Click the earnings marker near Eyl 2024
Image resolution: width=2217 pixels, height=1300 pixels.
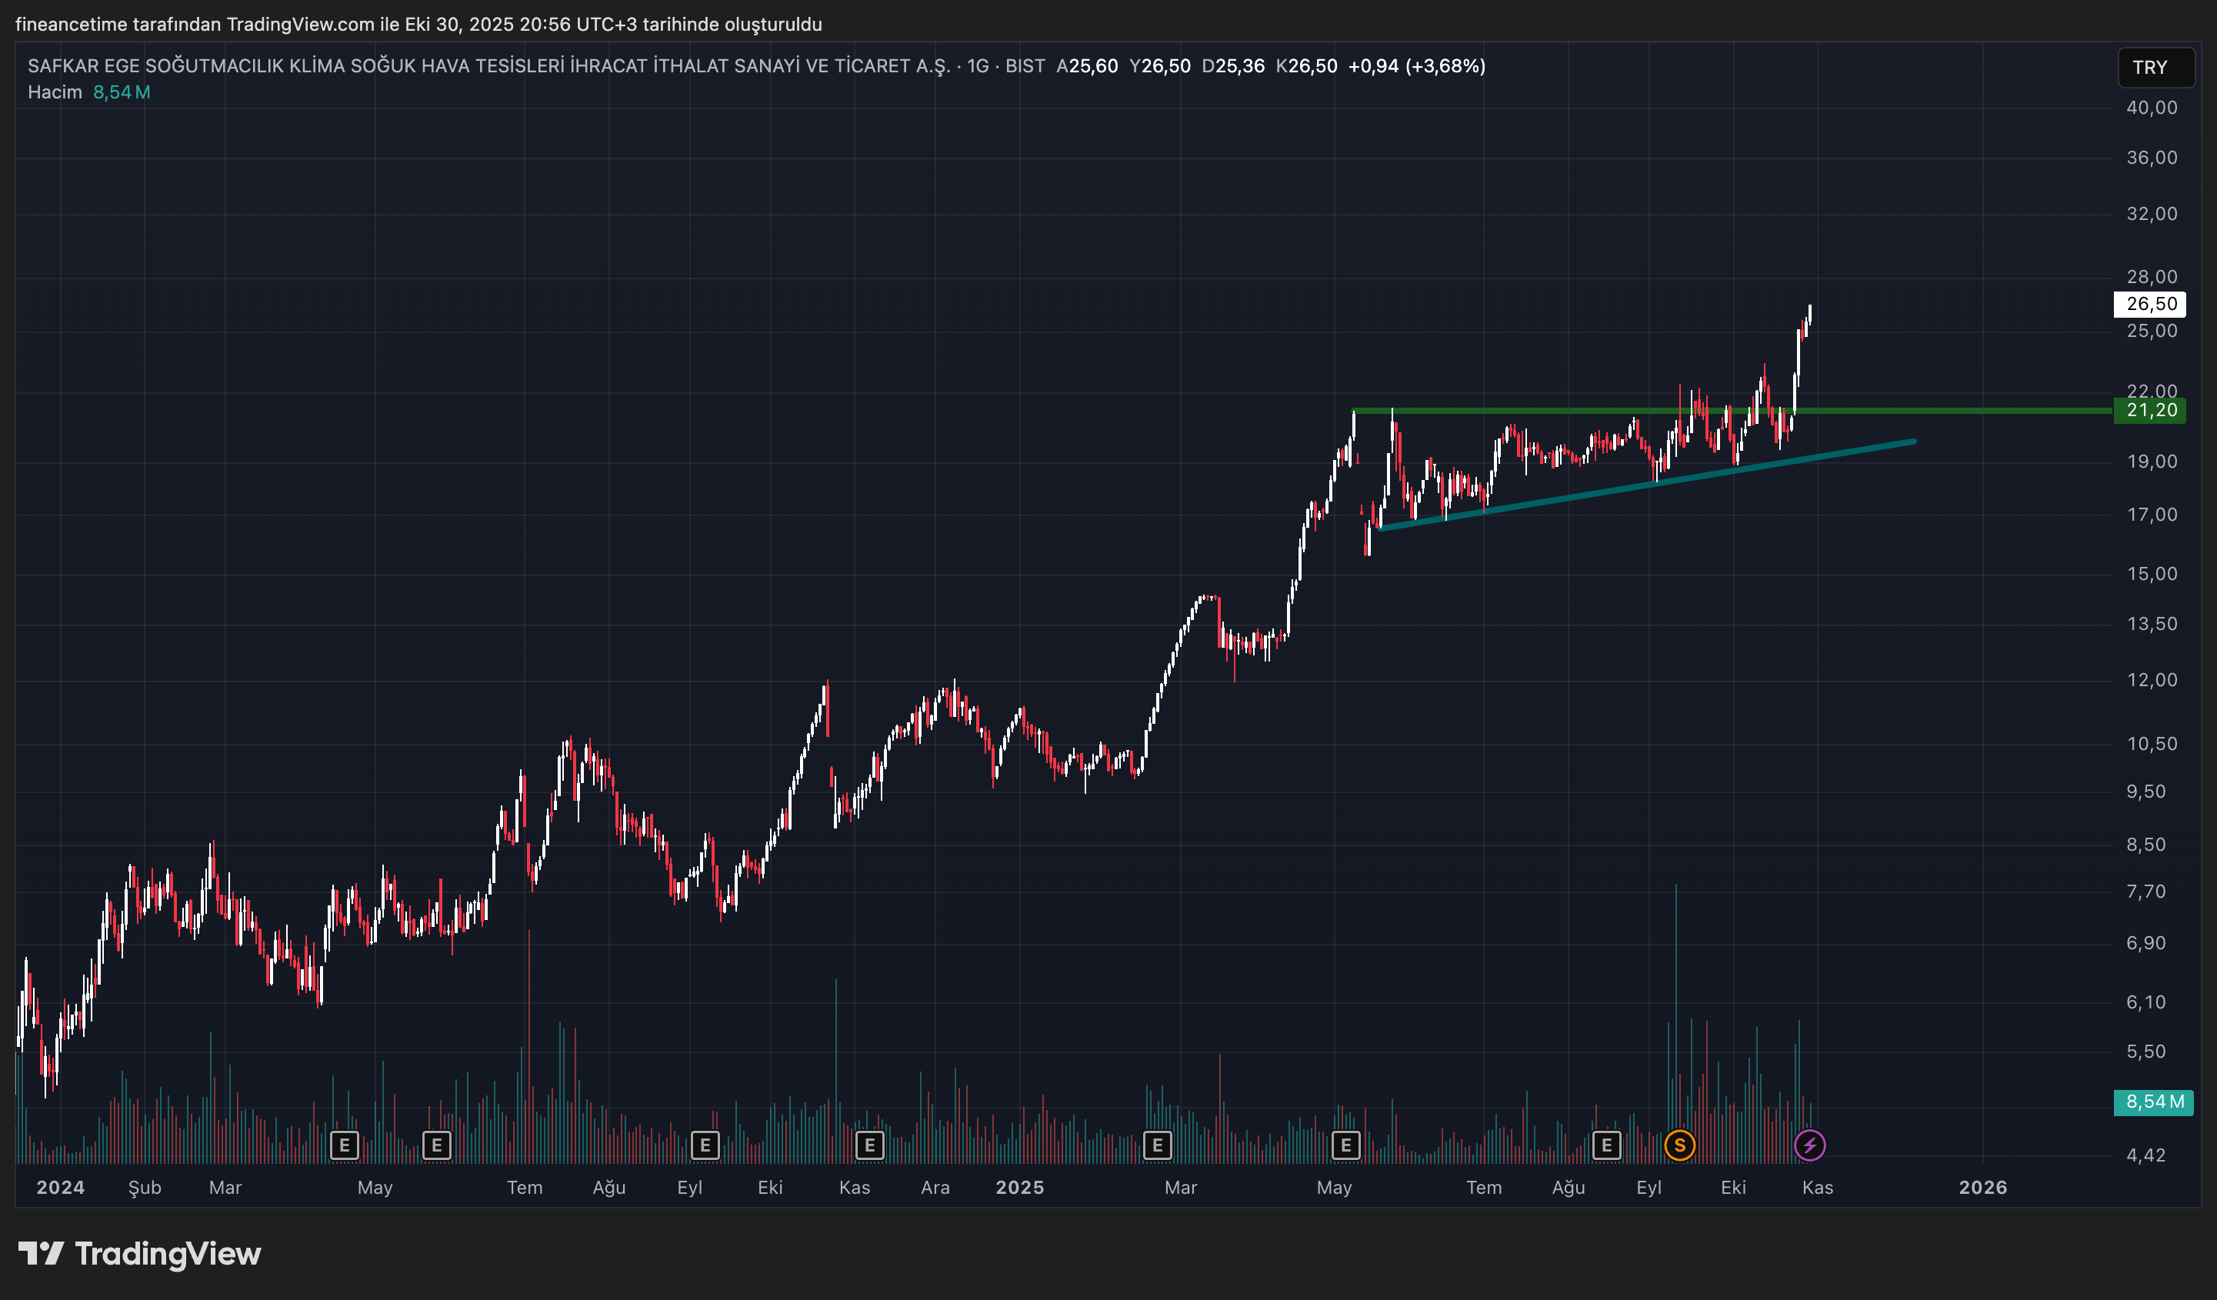[x=705, y=1145]
